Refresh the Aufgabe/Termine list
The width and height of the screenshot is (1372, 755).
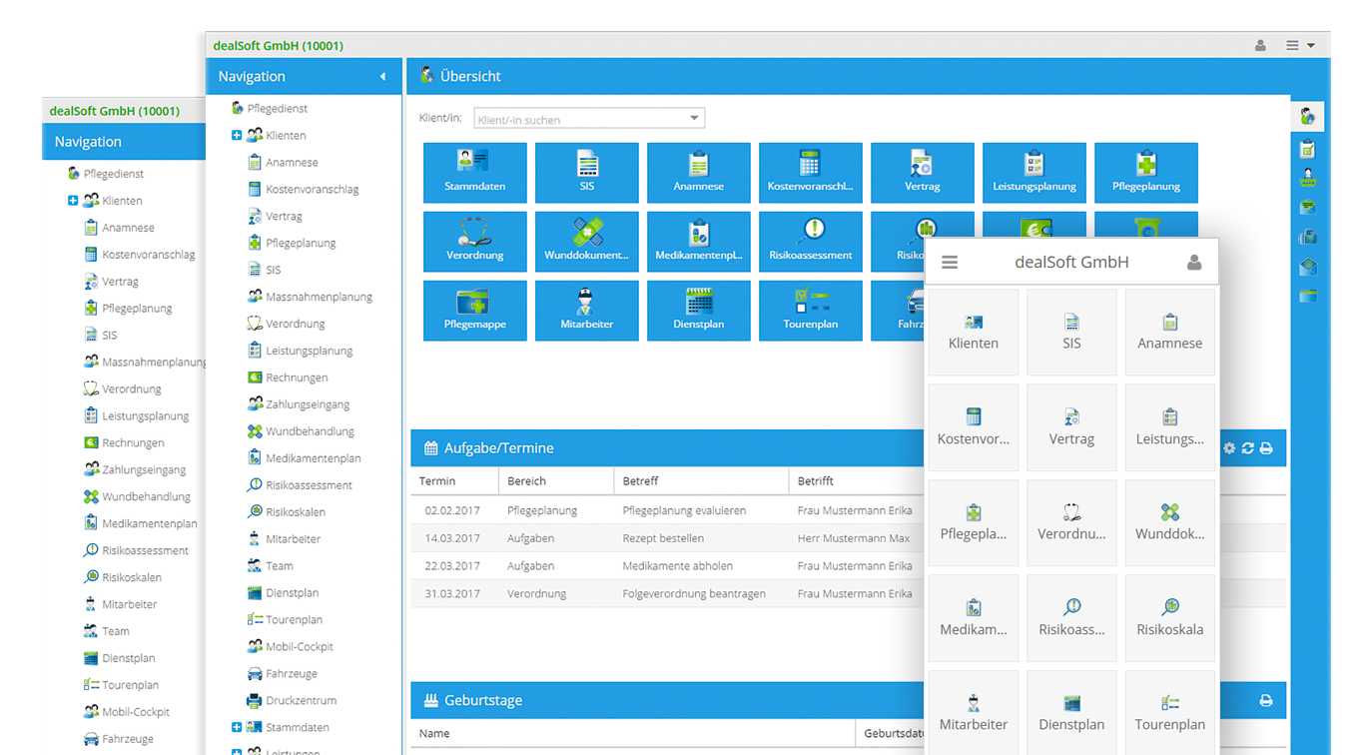(x=1249, y=448)
